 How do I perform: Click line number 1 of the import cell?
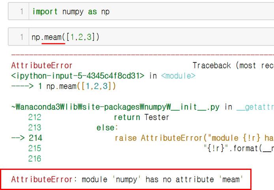pos(21,11)
